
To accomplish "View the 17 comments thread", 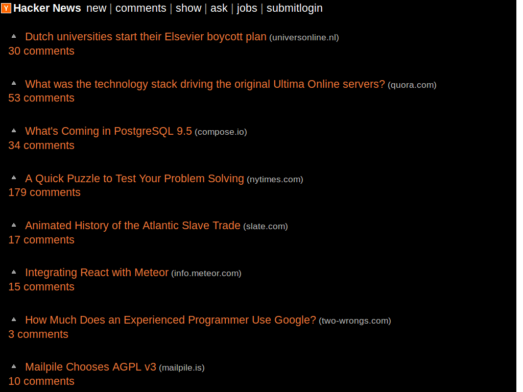I will pyautogui.click(x=41, y=240).
